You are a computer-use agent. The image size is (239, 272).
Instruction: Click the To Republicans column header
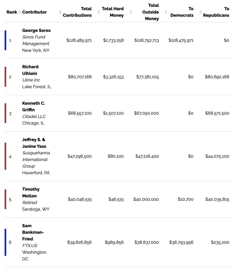click(216, 12)
